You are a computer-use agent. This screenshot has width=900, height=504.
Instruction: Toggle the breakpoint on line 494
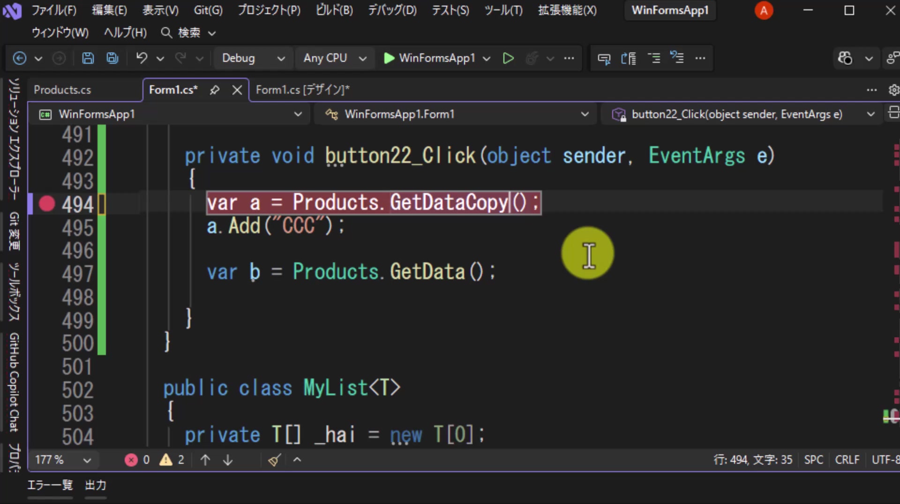coord(47,204)
